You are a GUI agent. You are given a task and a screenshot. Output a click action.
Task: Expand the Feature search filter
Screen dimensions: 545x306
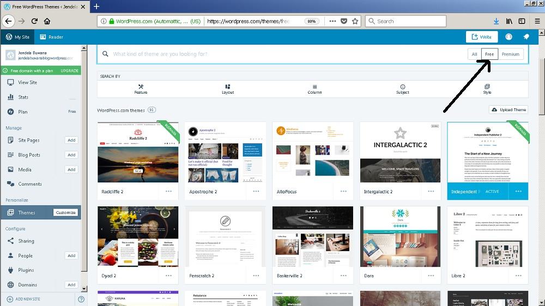(x=141, y=89)
